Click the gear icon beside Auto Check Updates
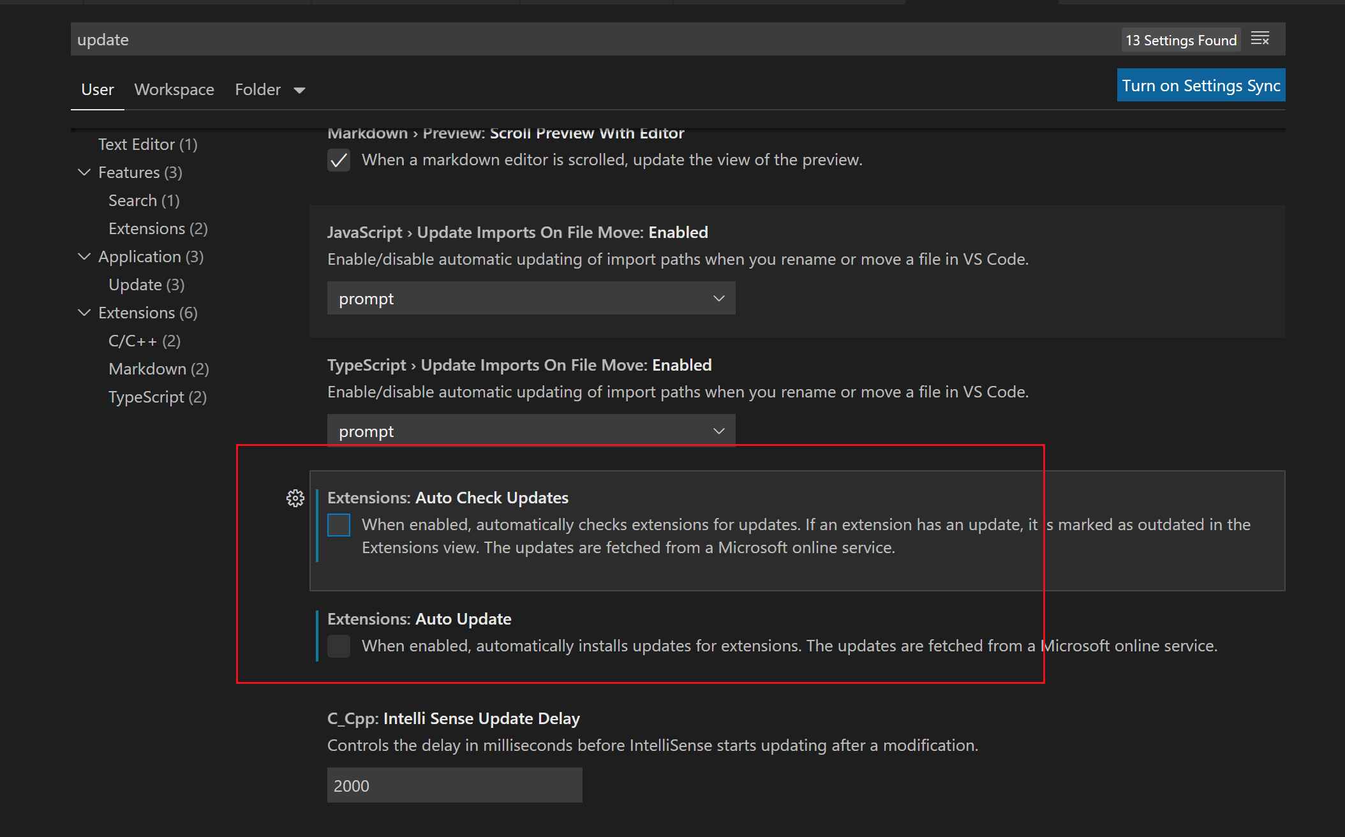 point(295,498)
